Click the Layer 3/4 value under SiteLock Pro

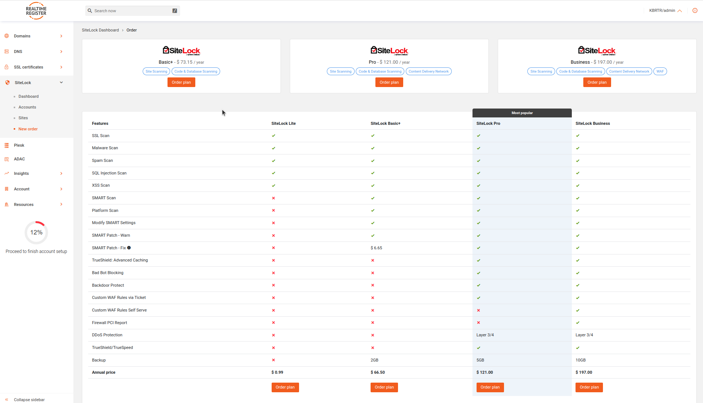(x=485, y=335)
